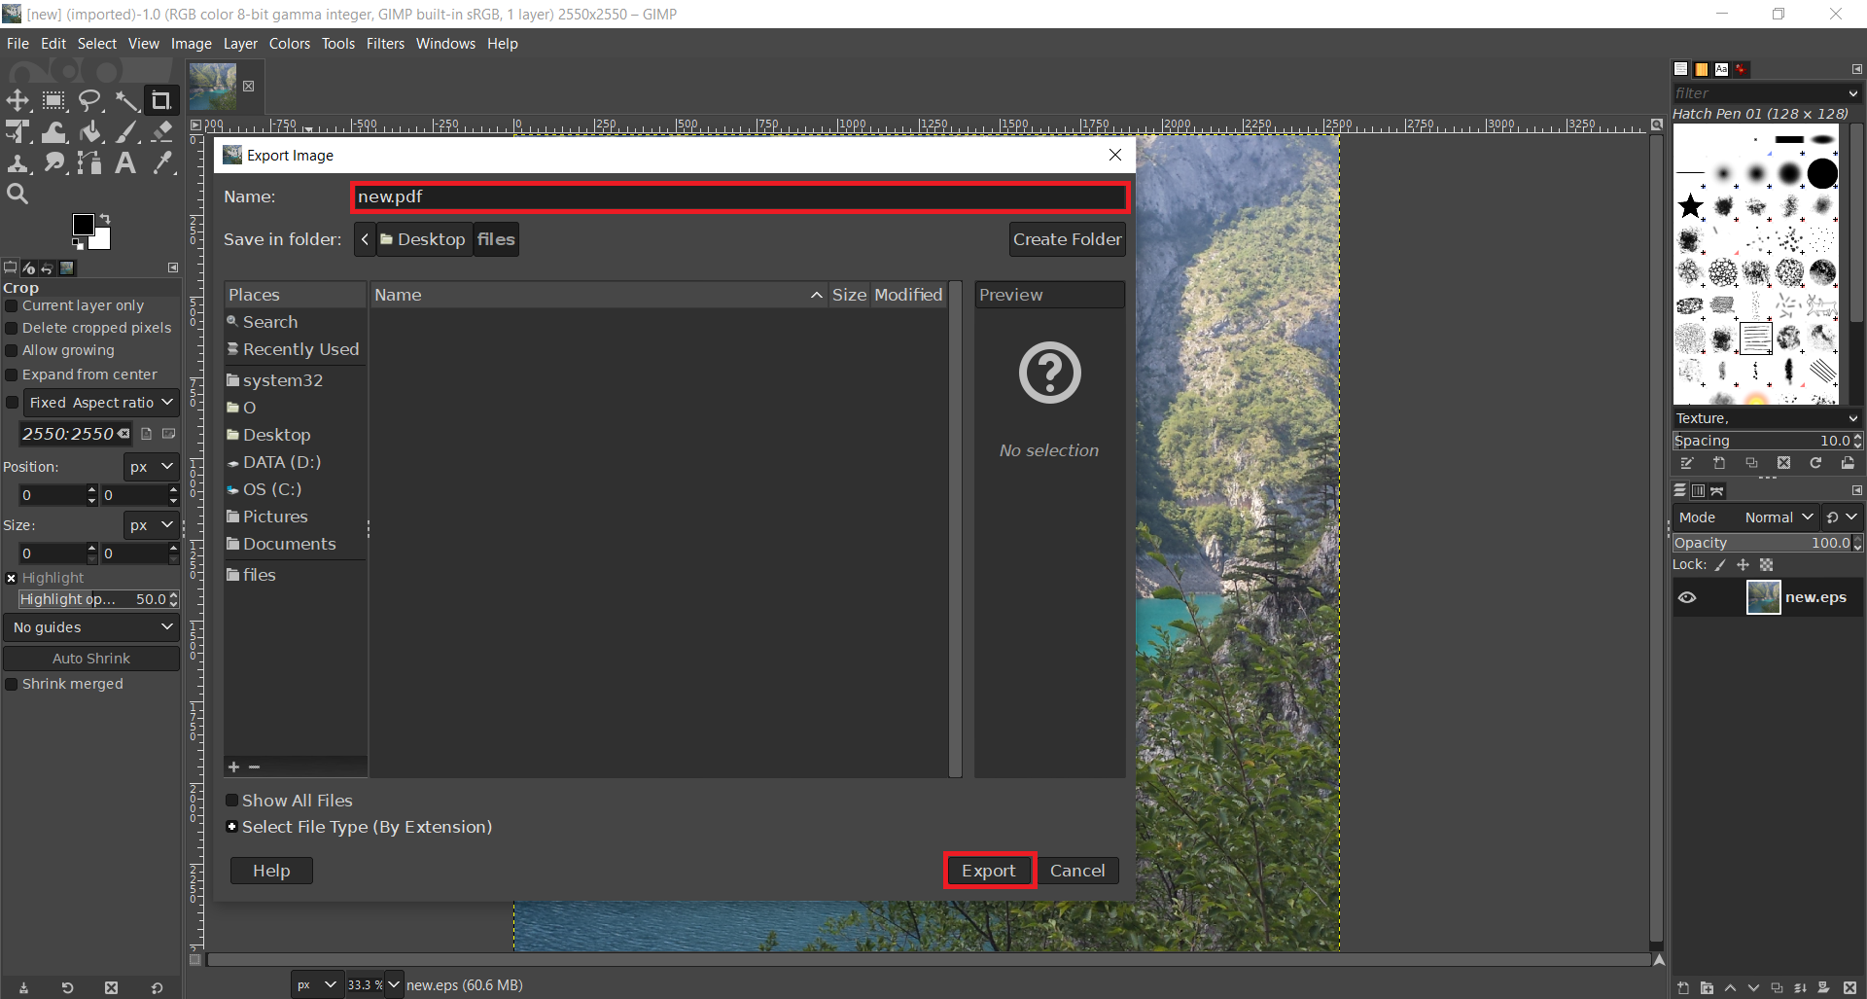Open the Fixed Aspect ratio dropdown
The height and width of the screenshot is (999, 1867).
pos(100,403)
